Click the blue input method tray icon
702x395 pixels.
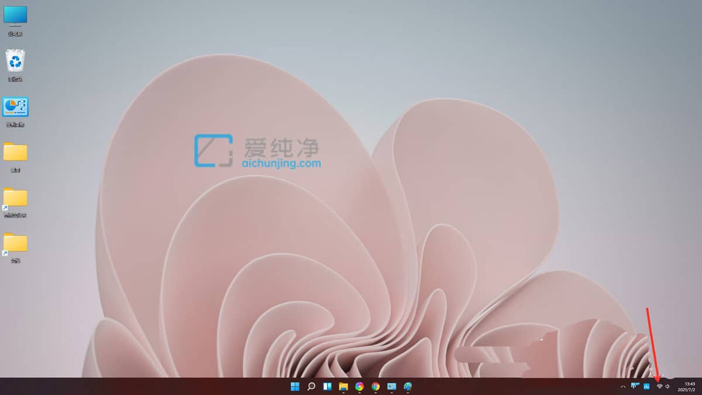tap(646, 386)
